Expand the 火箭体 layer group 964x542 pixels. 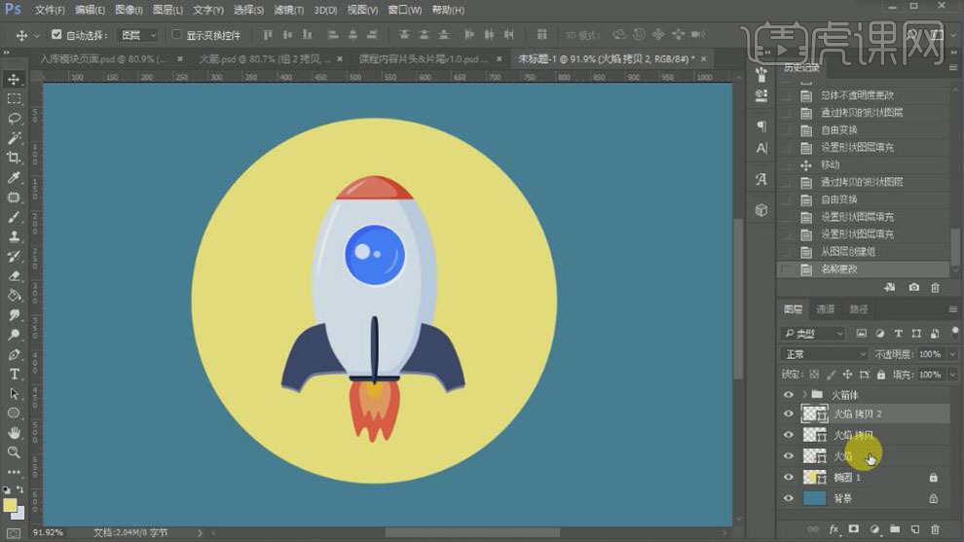803,394
